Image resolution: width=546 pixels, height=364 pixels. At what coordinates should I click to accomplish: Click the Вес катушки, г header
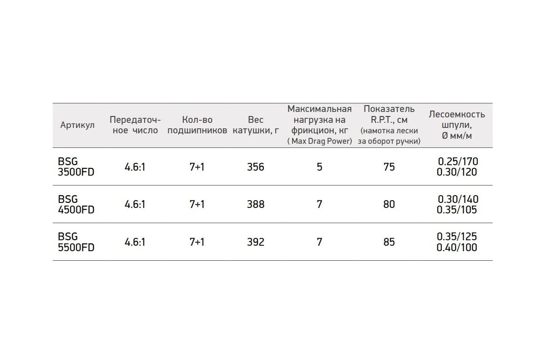click(x=256, y=125)
